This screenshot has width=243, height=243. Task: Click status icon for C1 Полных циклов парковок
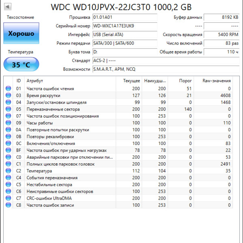tap(8, 164)
